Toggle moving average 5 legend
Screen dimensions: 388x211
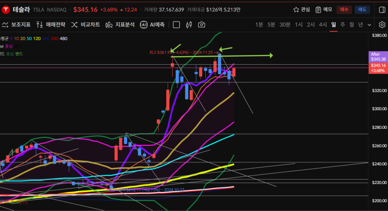[x=11, y=39]
